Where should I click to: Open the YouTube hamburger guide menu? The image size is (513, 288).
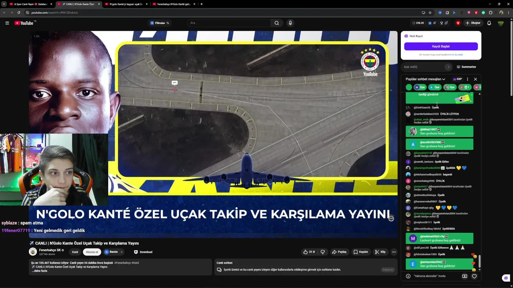tap(7, 23)
